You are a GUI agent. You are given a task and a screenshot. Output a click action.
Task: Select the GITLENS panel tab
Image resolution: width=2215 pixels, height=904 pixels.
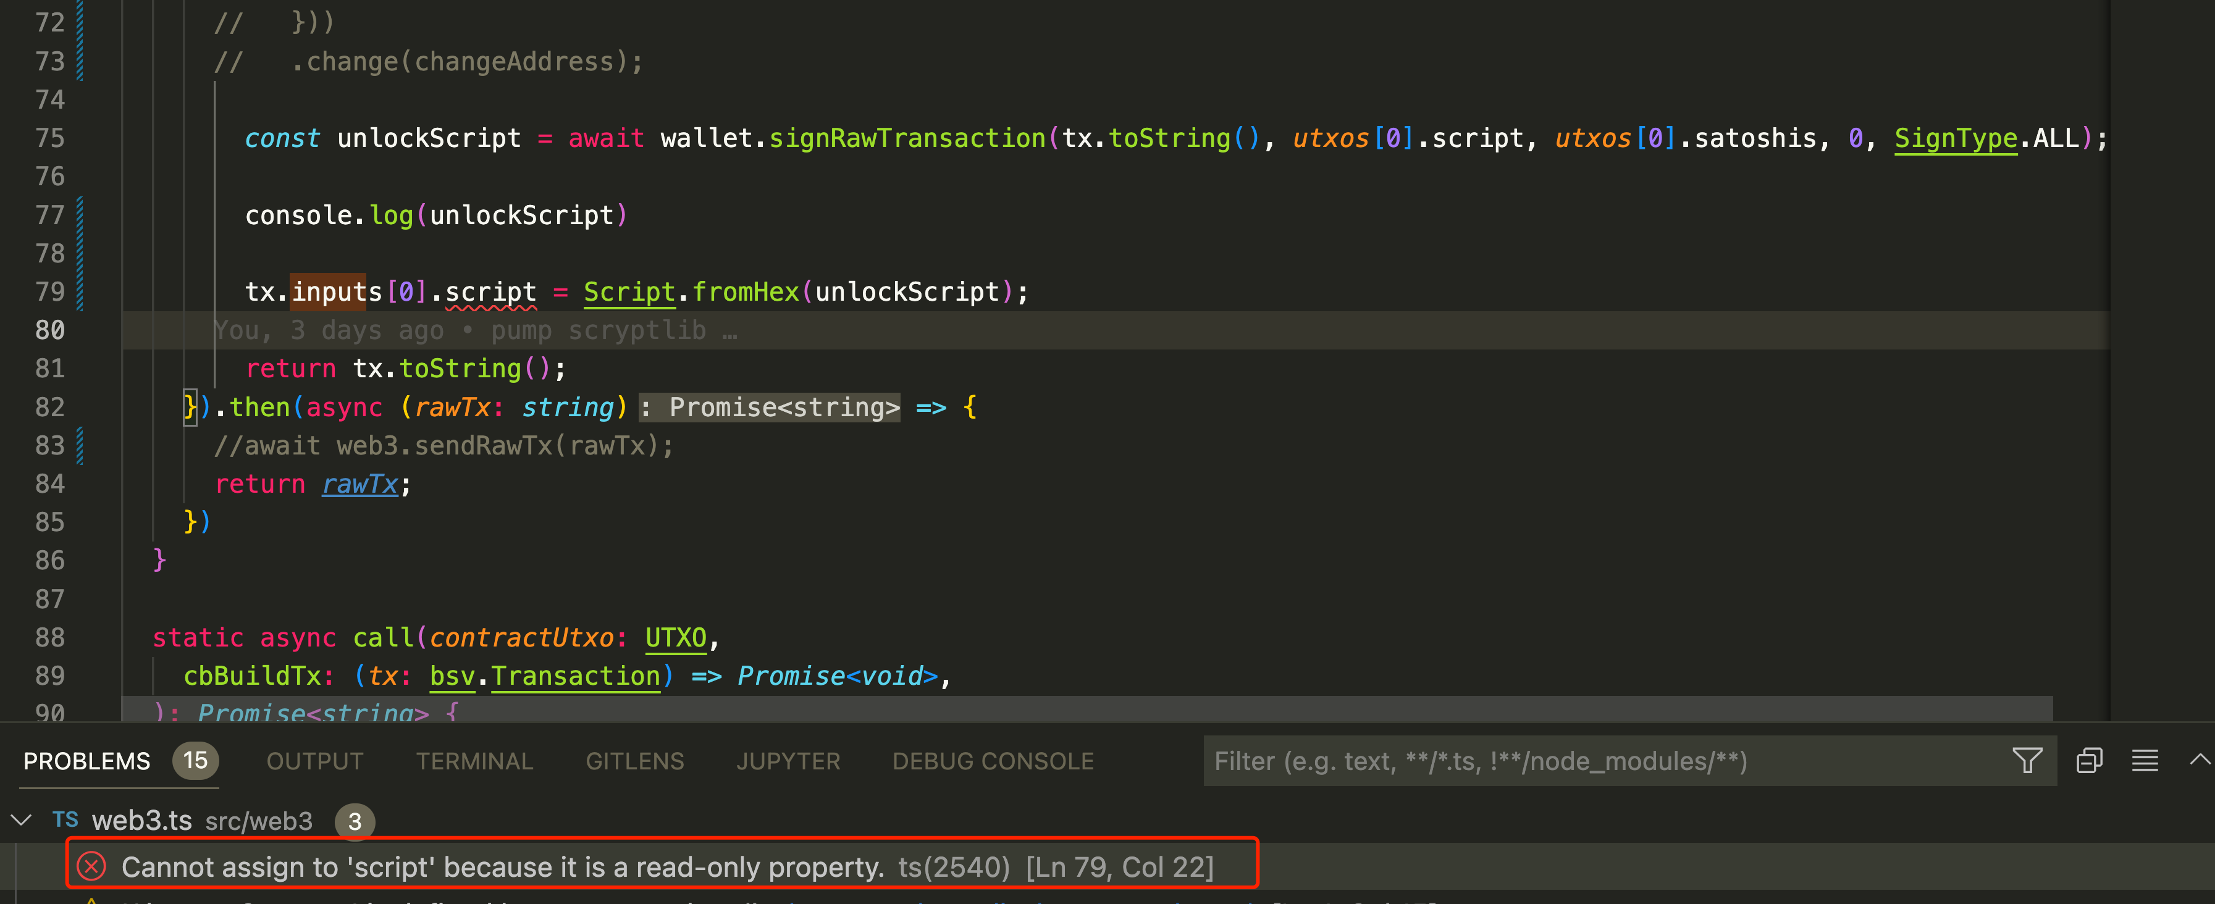click(x=634, y=761)
